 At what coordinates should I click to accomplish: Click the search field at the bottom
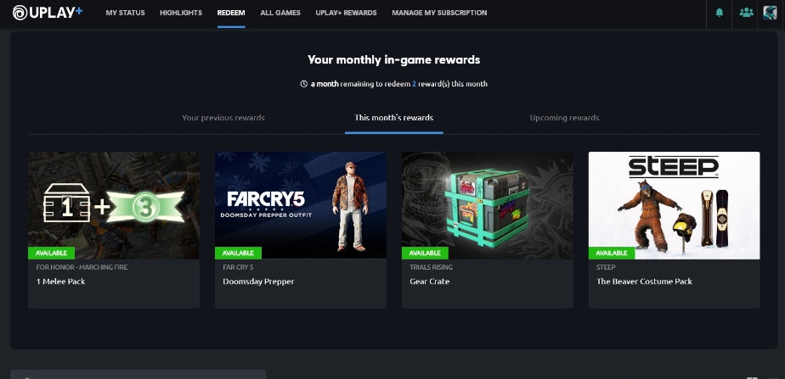(x=138, y=375)
